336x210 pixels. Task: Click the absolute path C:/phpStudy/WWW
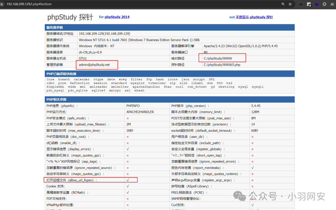click(218, 58)
